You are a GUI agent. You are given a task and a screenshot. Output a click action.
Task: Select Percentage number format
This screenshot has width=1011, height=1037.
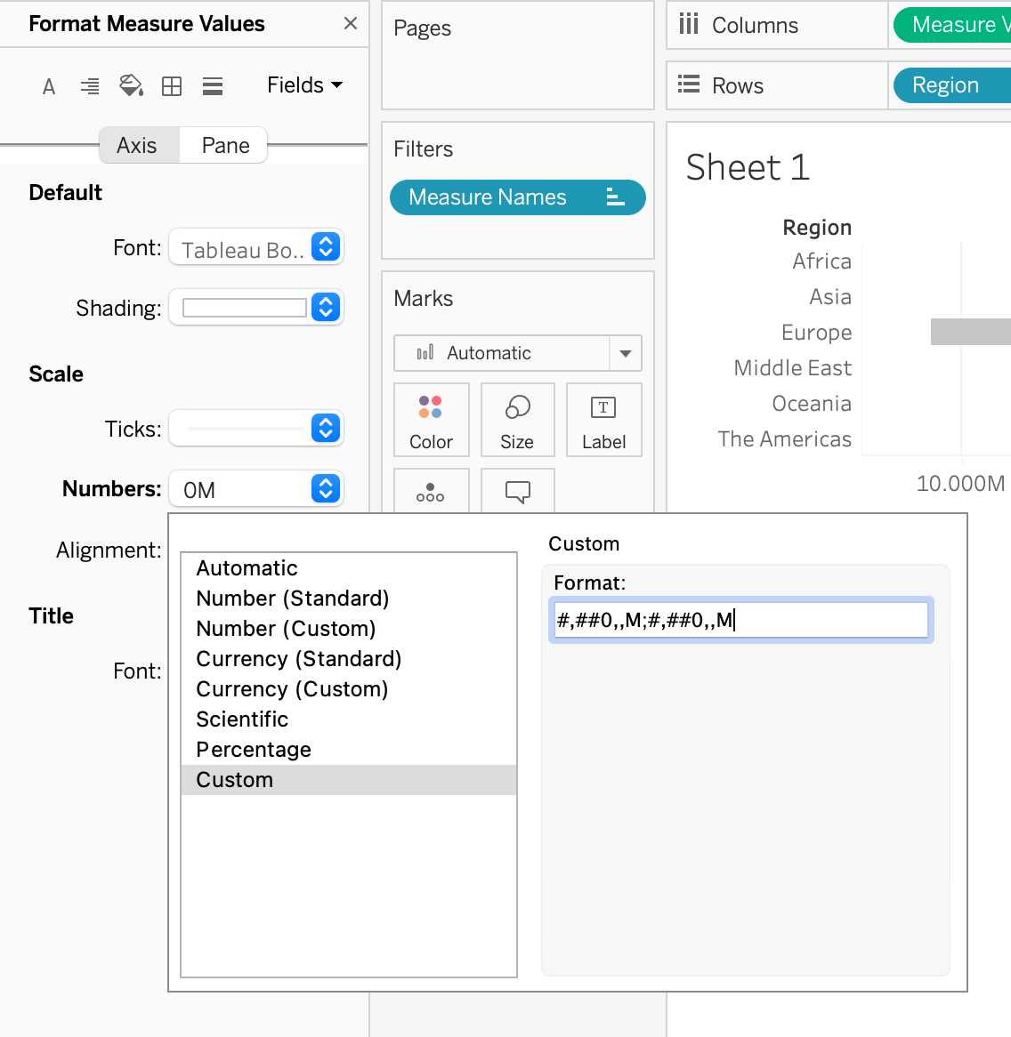point(254,750)
